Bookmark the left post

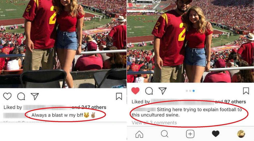119,96
